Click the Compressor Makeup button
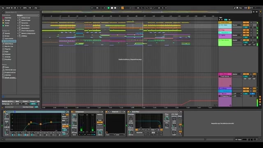This screenshot has width=263, height=148. pos(100,114)
